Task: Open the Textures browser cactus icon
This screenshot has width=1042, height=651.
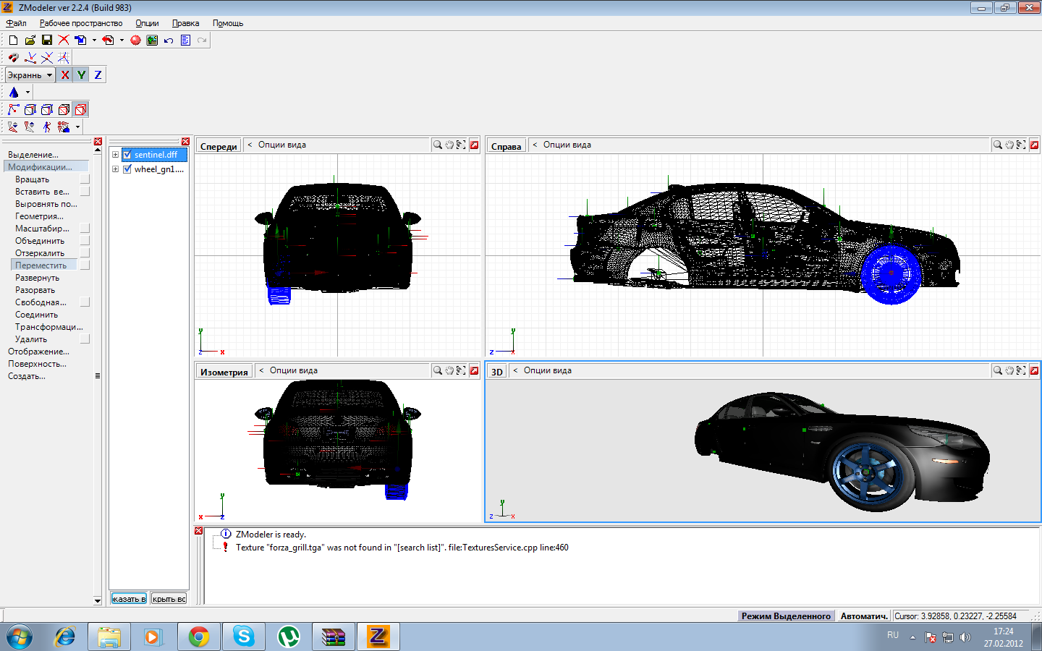Action: tap(152, 41)
